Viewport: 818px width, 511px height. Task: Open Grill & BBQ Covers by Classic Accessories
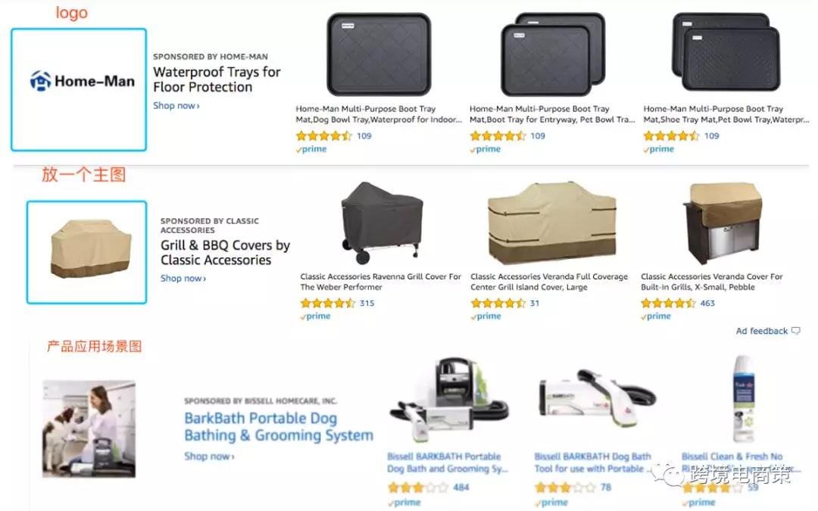coord(225,253)
